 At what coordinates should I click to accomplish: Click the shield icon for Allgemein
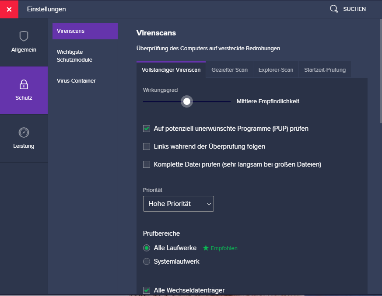pos(24,36)
